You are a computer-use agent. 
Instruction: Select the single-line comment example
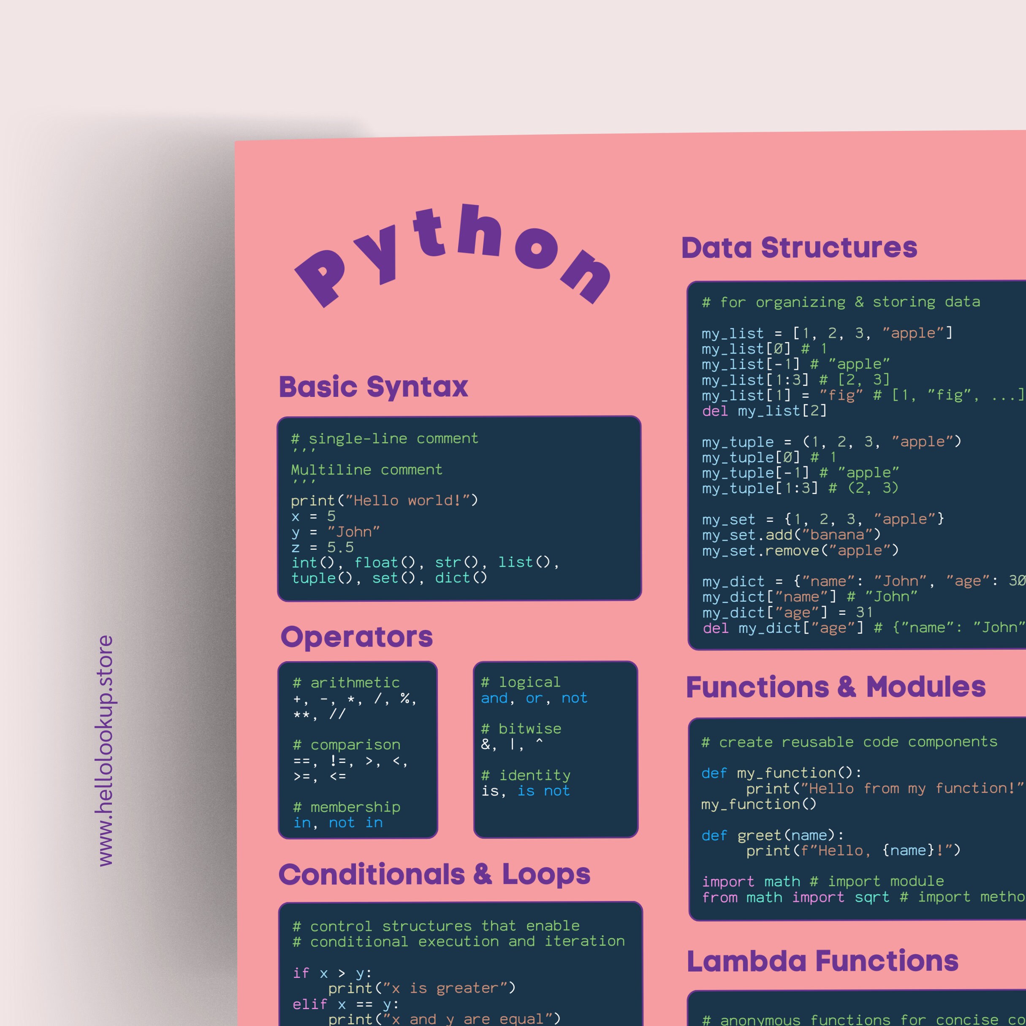[384, 438]
